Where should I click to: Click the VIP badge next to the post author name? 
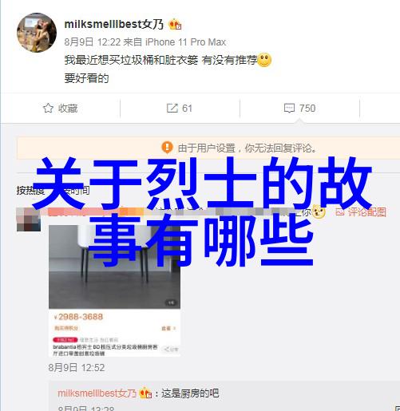pos(175,25)
